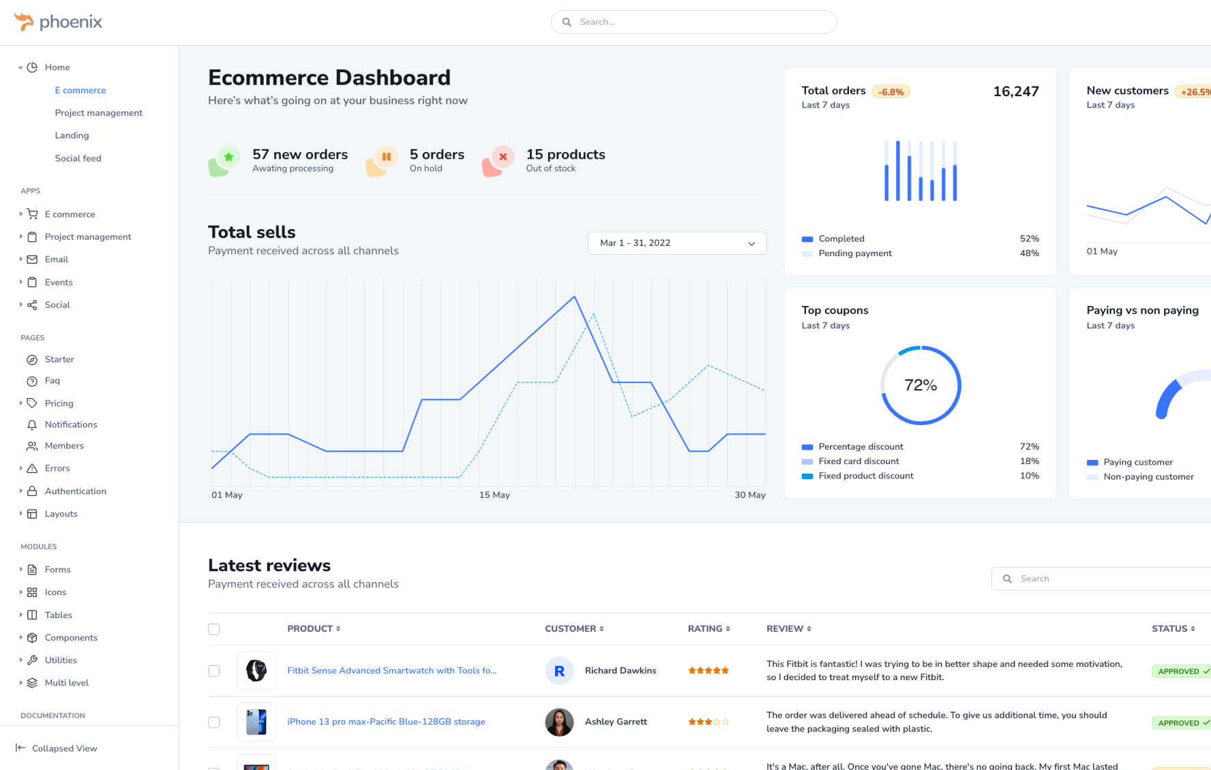Click the Collapsed View arrow icon

tap(20, 748)
